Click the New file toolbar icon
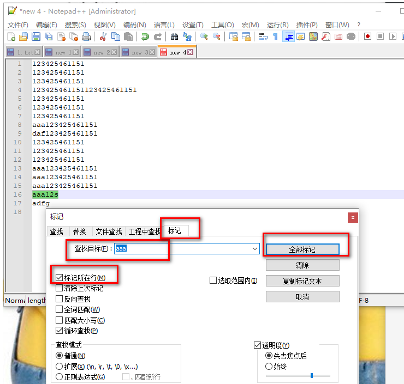Screen dimensions: 404x384 [11, 36]
